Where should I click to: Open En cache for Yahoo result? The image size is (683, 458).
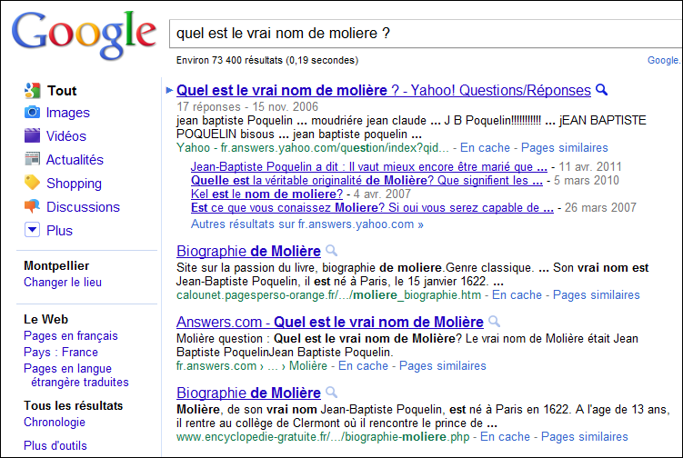(484, 147)
